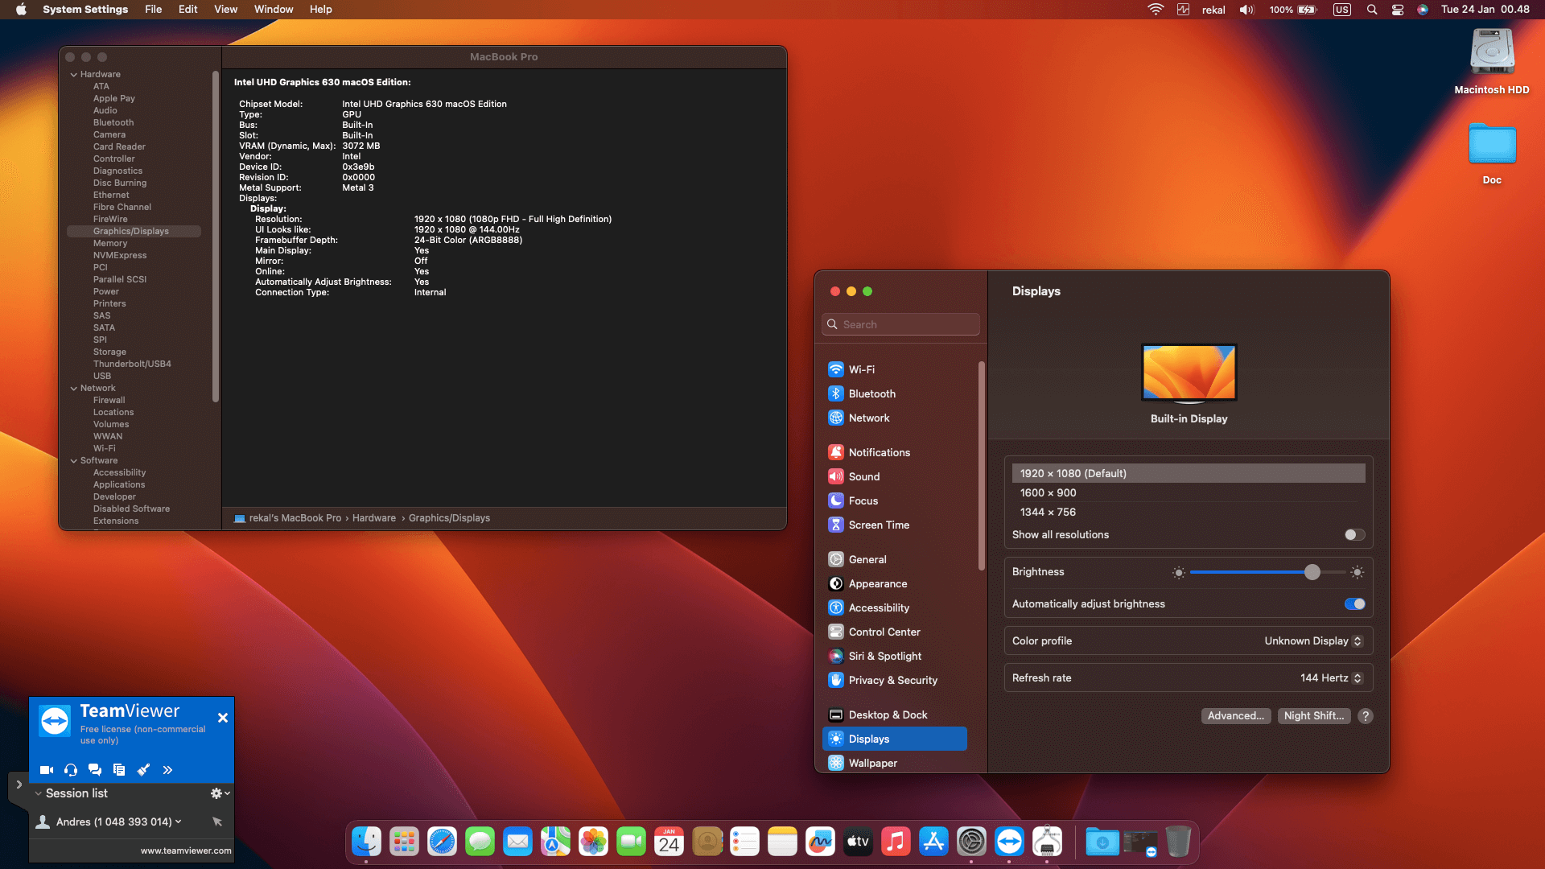
Task: Open Launchpad from the Dock
Action: (404, 841)
